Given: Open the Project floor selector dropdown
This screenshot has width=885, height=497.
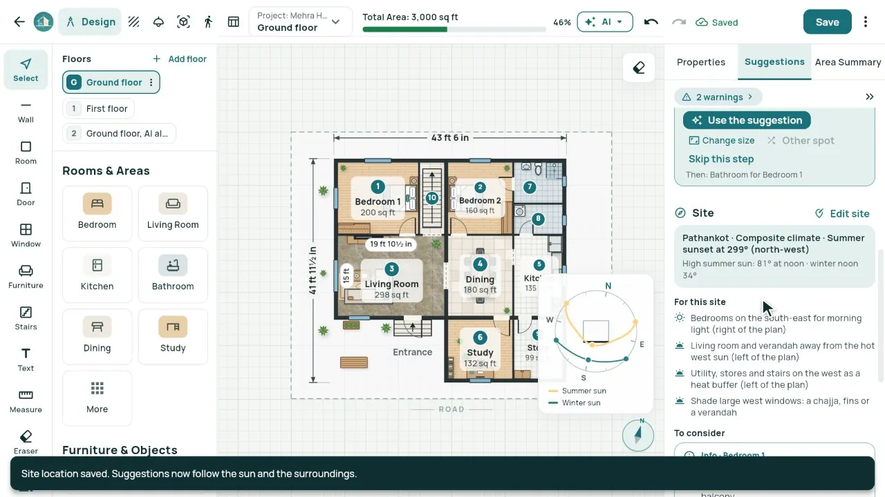Looking at the screenshot, I should [x=300, y=22].
